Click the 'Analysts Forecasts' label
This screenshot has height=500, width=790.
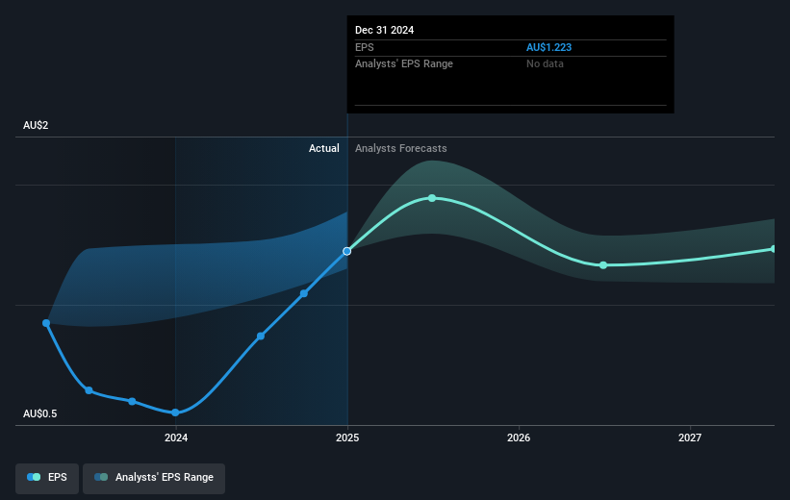tap(401, 148)
